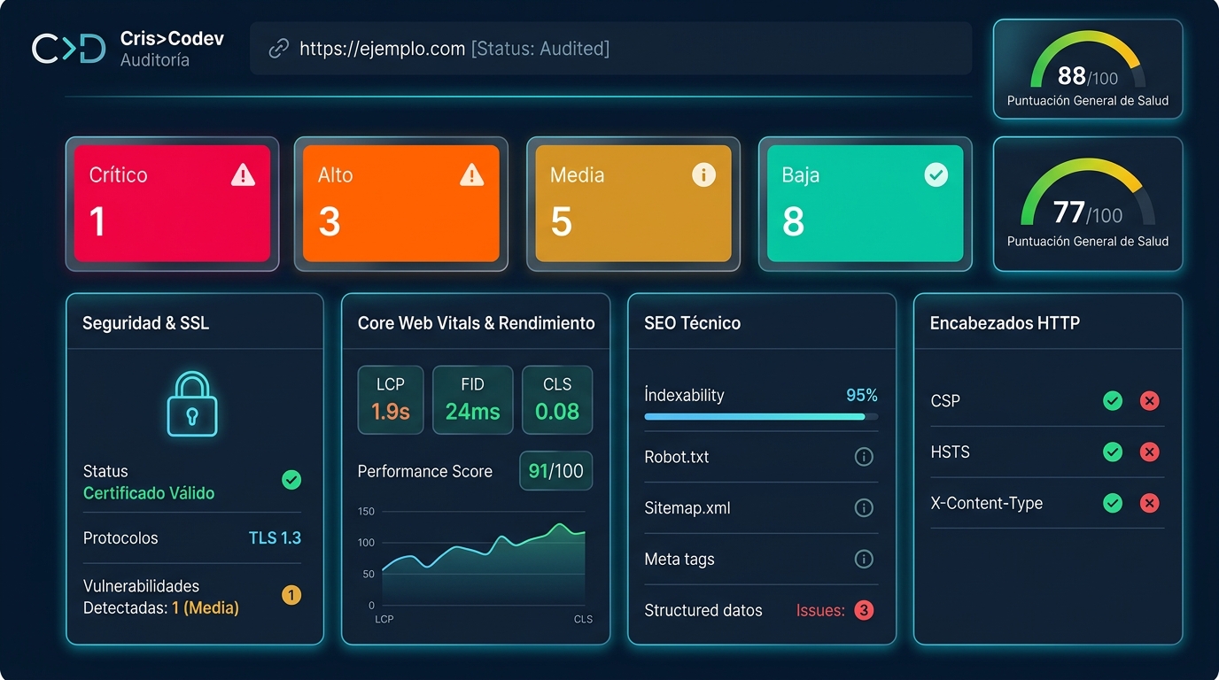Click the yellow vulnerabilities count badge

291,595
